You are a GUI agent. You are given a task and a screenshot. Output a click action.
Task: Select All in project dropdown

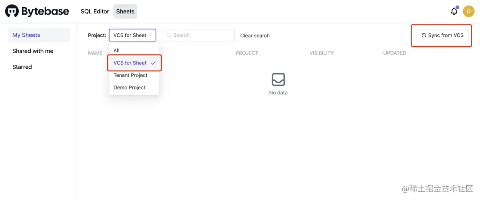click(x=134, y=51)
